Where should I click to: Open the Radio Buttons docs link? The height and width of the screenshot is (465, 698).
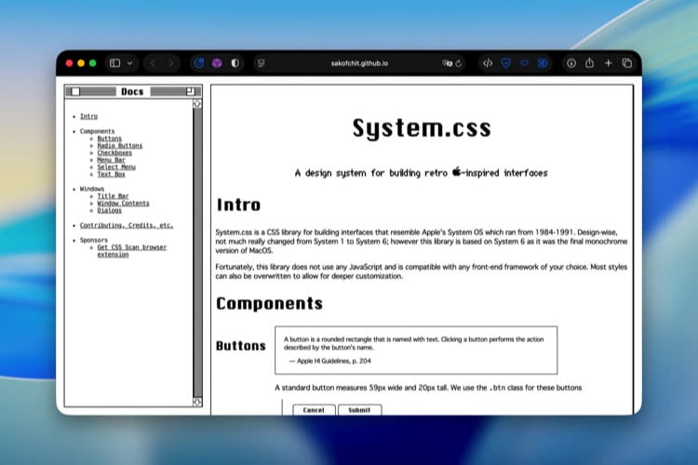tap(120, 146)
